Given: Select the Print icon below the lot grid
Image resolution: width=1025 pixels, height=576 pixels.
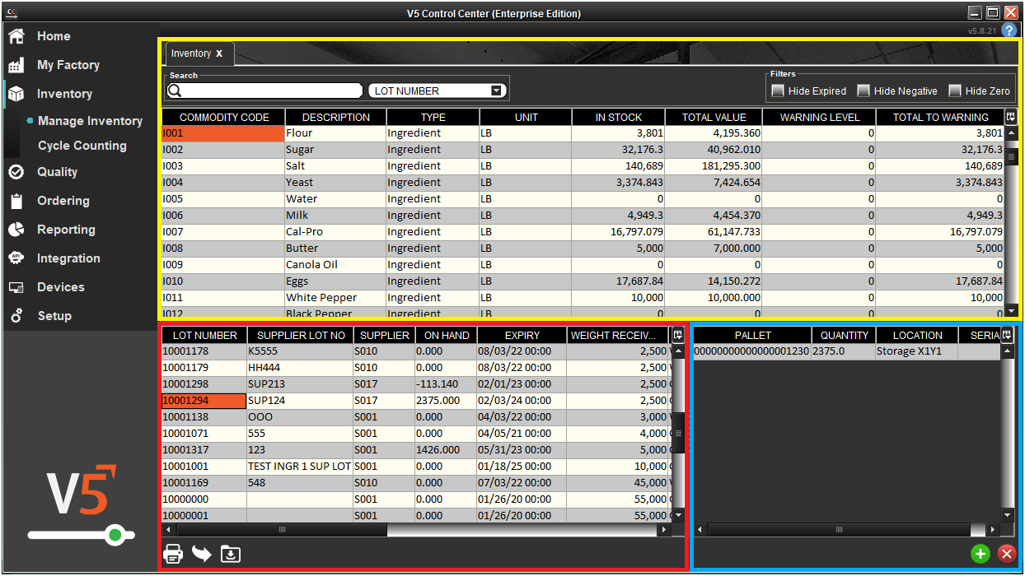Looking at the screenshot, I should click(x=173, y=554).
